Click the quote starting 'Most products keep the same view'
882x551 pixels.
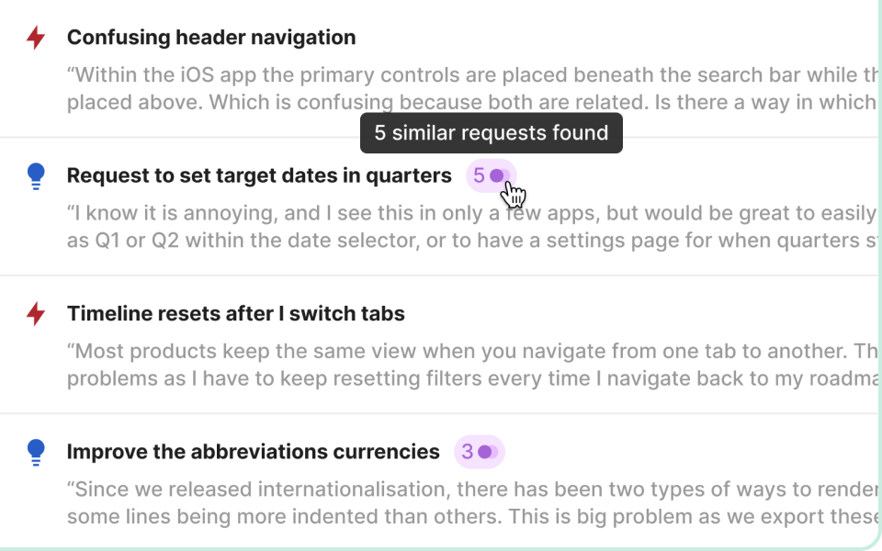coord(472,365)
